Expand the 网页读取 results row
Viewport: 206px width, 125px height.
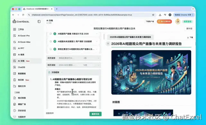pyautogui.click(x=73, y=65)
